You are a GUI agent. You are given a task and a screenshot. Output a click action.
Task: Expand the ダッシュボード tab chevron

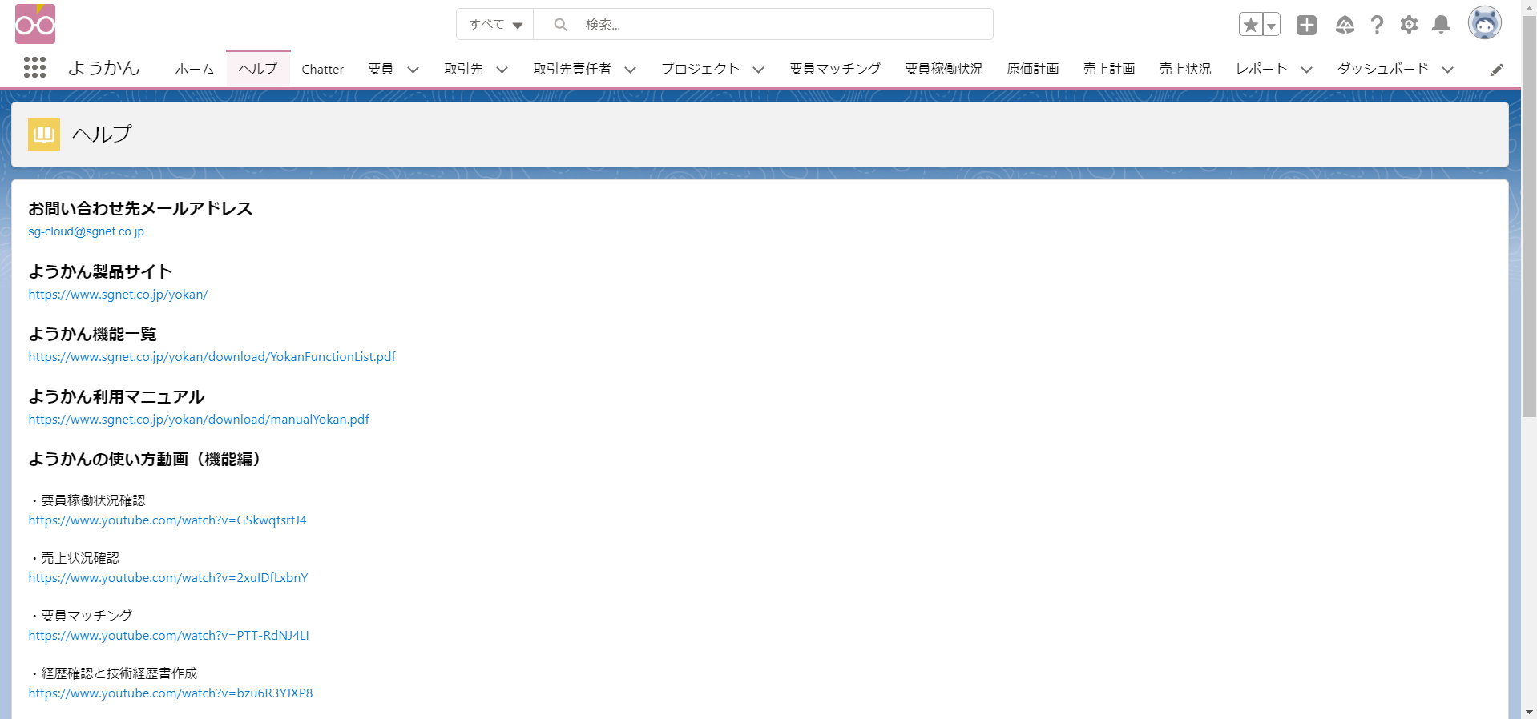1448,70
